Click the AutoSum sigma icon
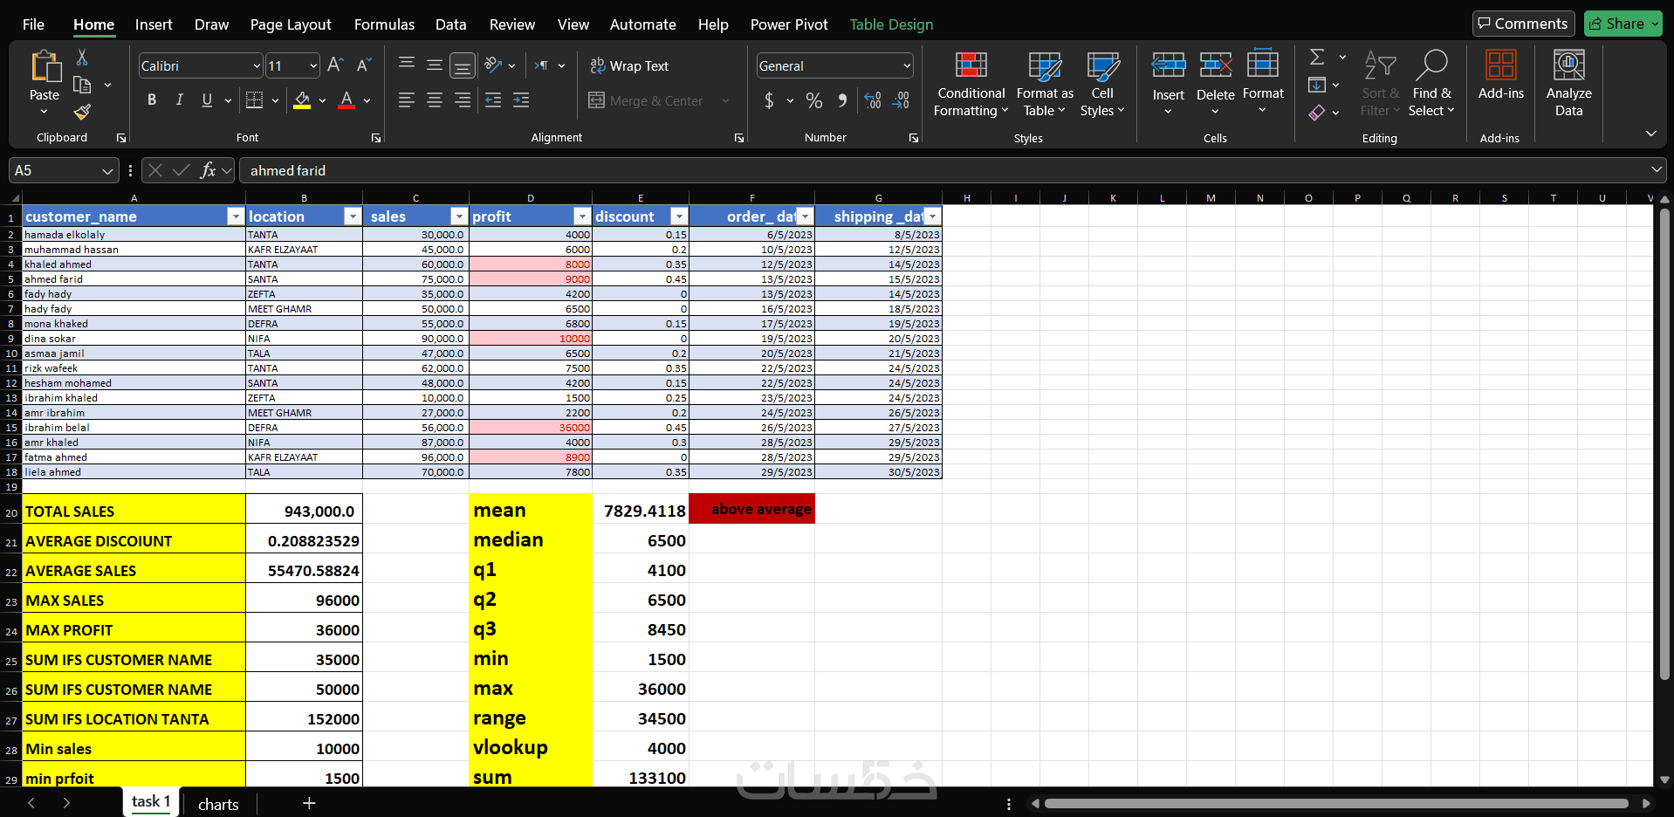The width and height of the screenshot is (1674, 817). click(1317, 58)
